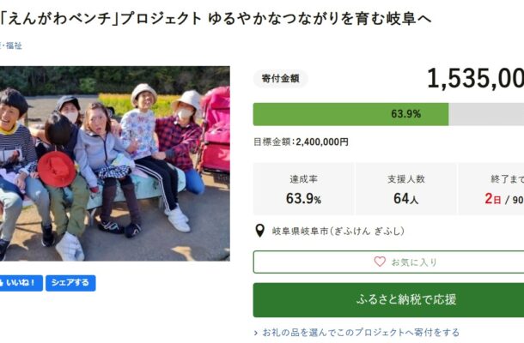
Task: Click the 目標金額 2,400,000円 text
Action: coord(301,142)
